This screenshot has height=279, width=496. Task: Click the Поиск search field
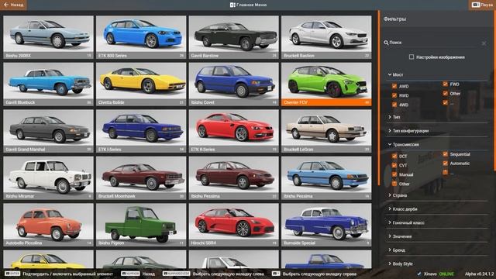(x=435, y=43)
